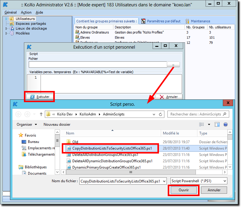Select Utilisateurs in the tree
Viewport: 241px width, 207px height.
coord(25,19)
